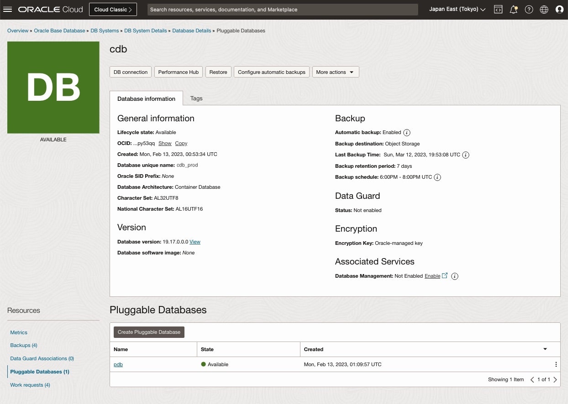The height and width of the screenshot is (404, 568).
Task: Click the Cloud Classic button
Action: pos(113,10)
